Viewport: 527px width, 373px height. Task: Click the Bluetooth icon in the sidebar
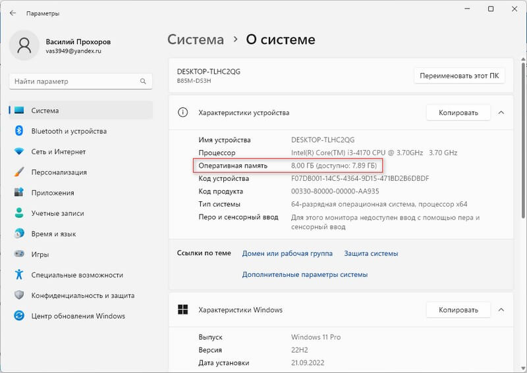pos(19,131)
